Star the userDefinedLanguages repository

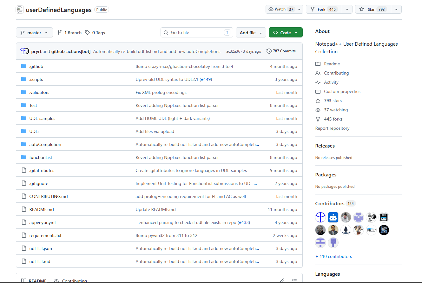[373, 10]
